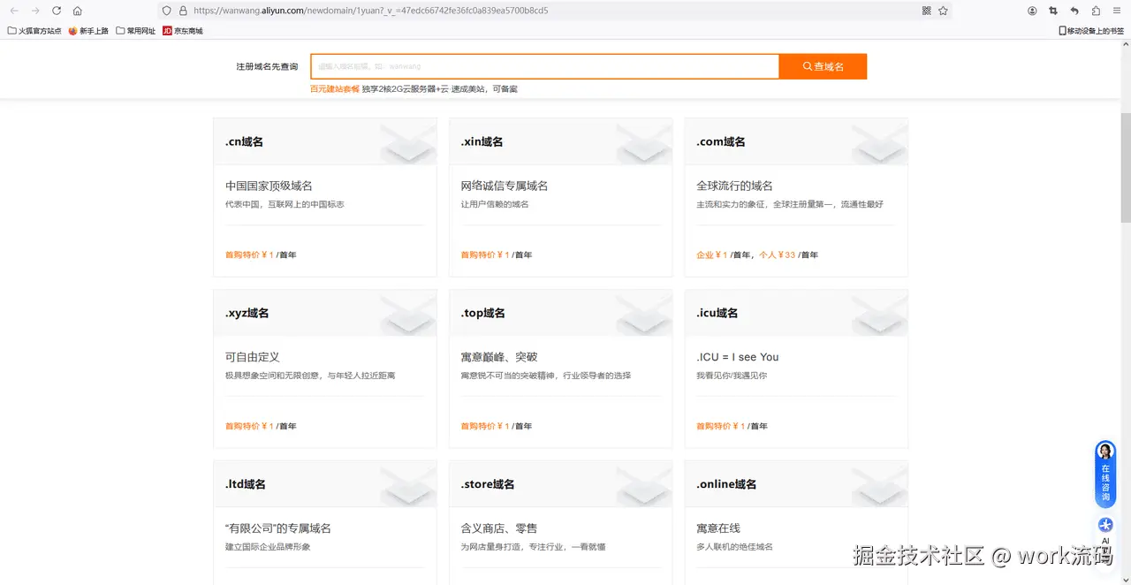
Task: Click .top card 首购特价 ¥1 price
Action: pos(485,426)
